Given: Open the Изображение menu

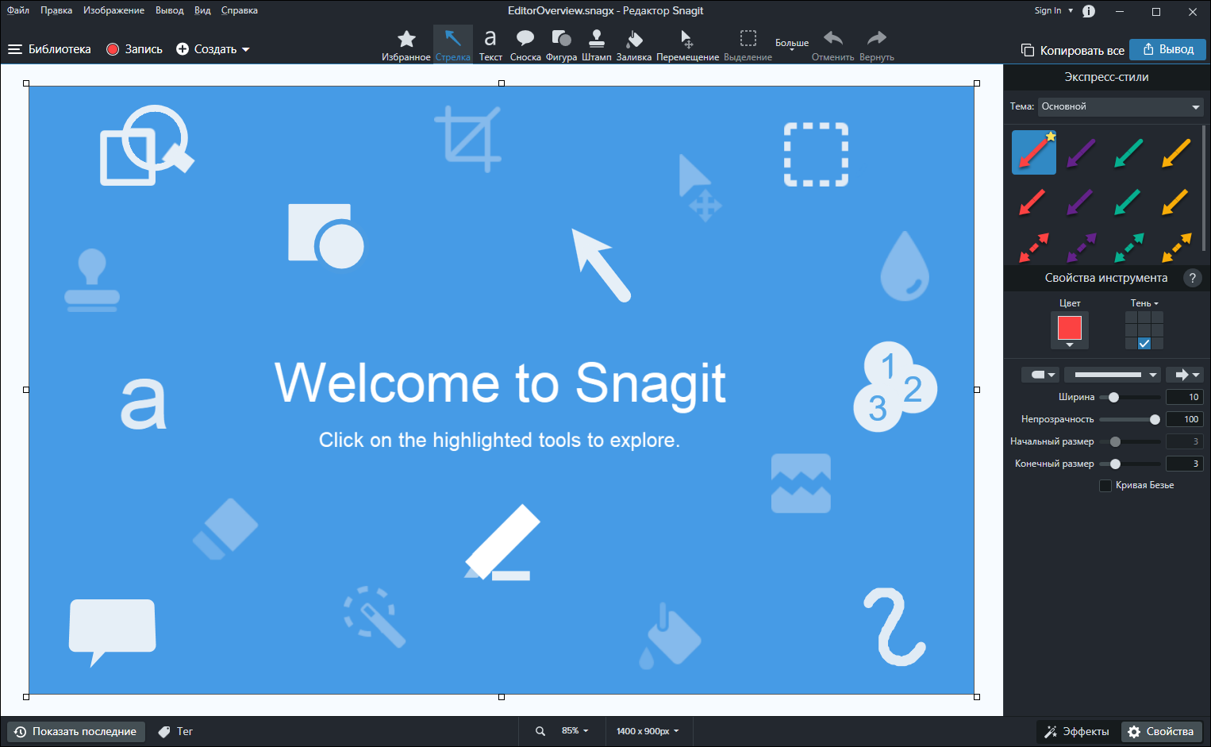Looking at the screenshot, I should (113, 10).
